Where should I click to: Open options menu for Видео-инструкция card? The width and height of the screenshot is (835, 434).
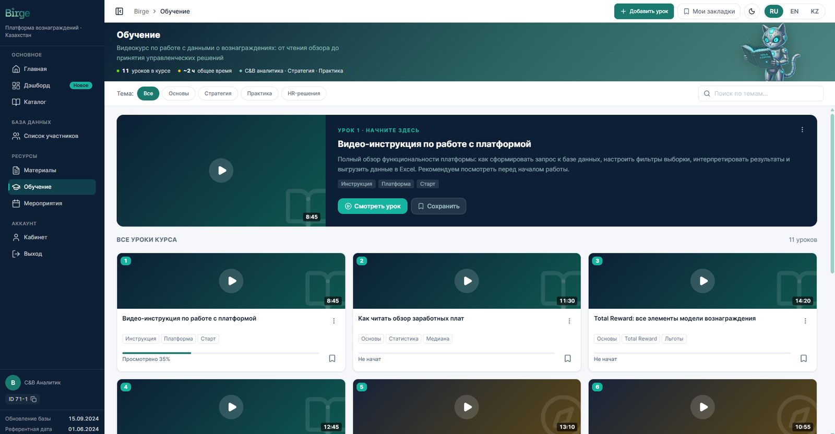click(x=333, y=321)
